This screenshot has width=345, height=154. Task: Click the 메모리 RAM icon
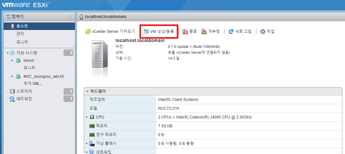click(x=92, y=126)
